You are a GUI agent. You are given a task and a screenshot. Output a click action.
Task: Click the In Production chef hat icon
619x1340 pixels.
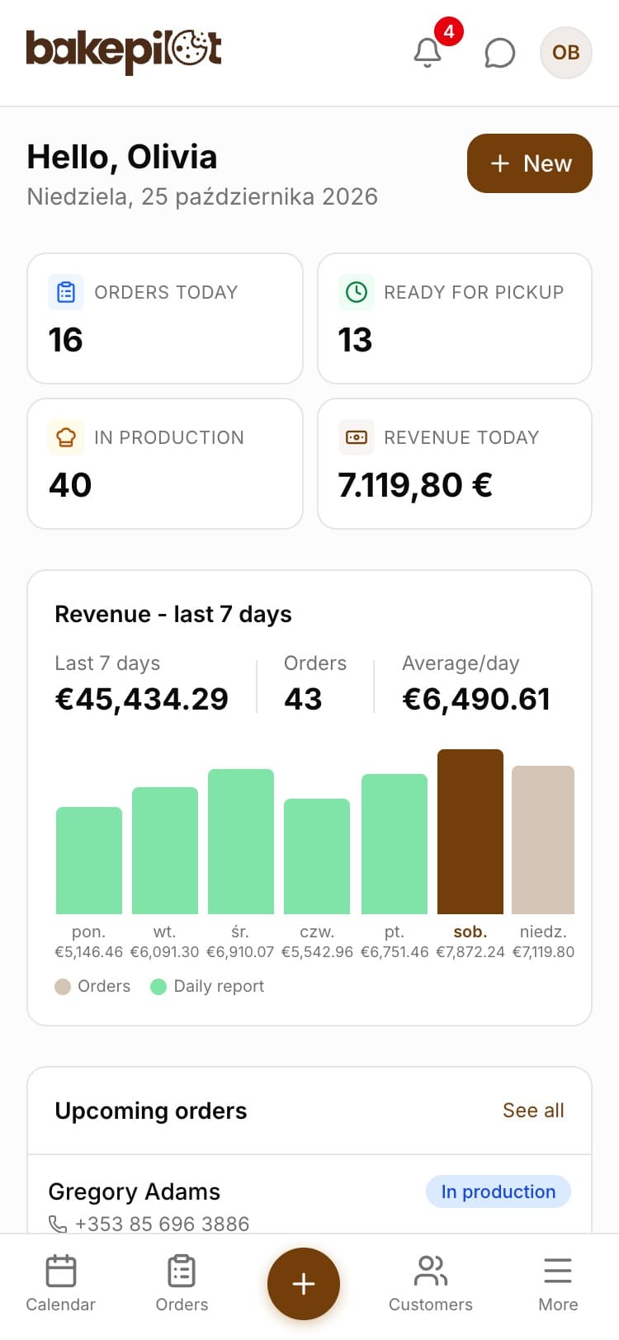[66, 437]
